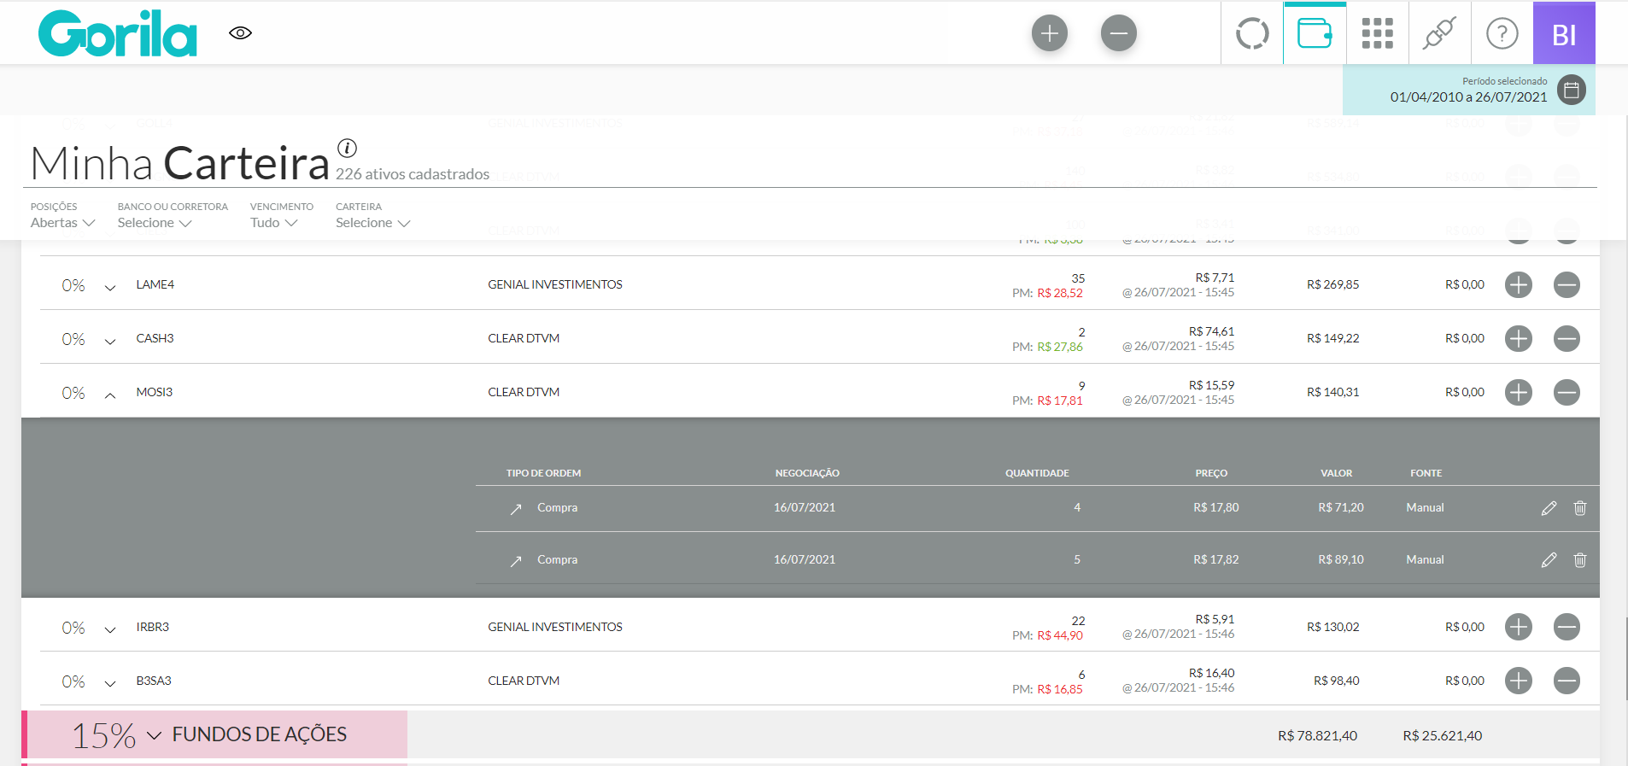Screen dimensions: 1628x766
Task: Click the 226 ativos cadastrados text
Action: (413, 174)
